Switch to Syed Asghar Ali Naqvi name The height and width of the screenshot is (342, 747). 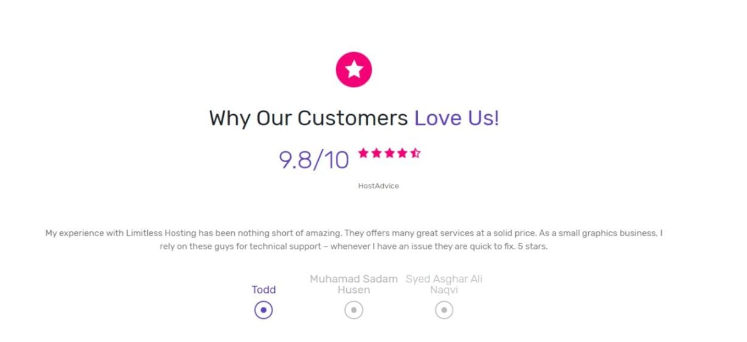point(444,284)
